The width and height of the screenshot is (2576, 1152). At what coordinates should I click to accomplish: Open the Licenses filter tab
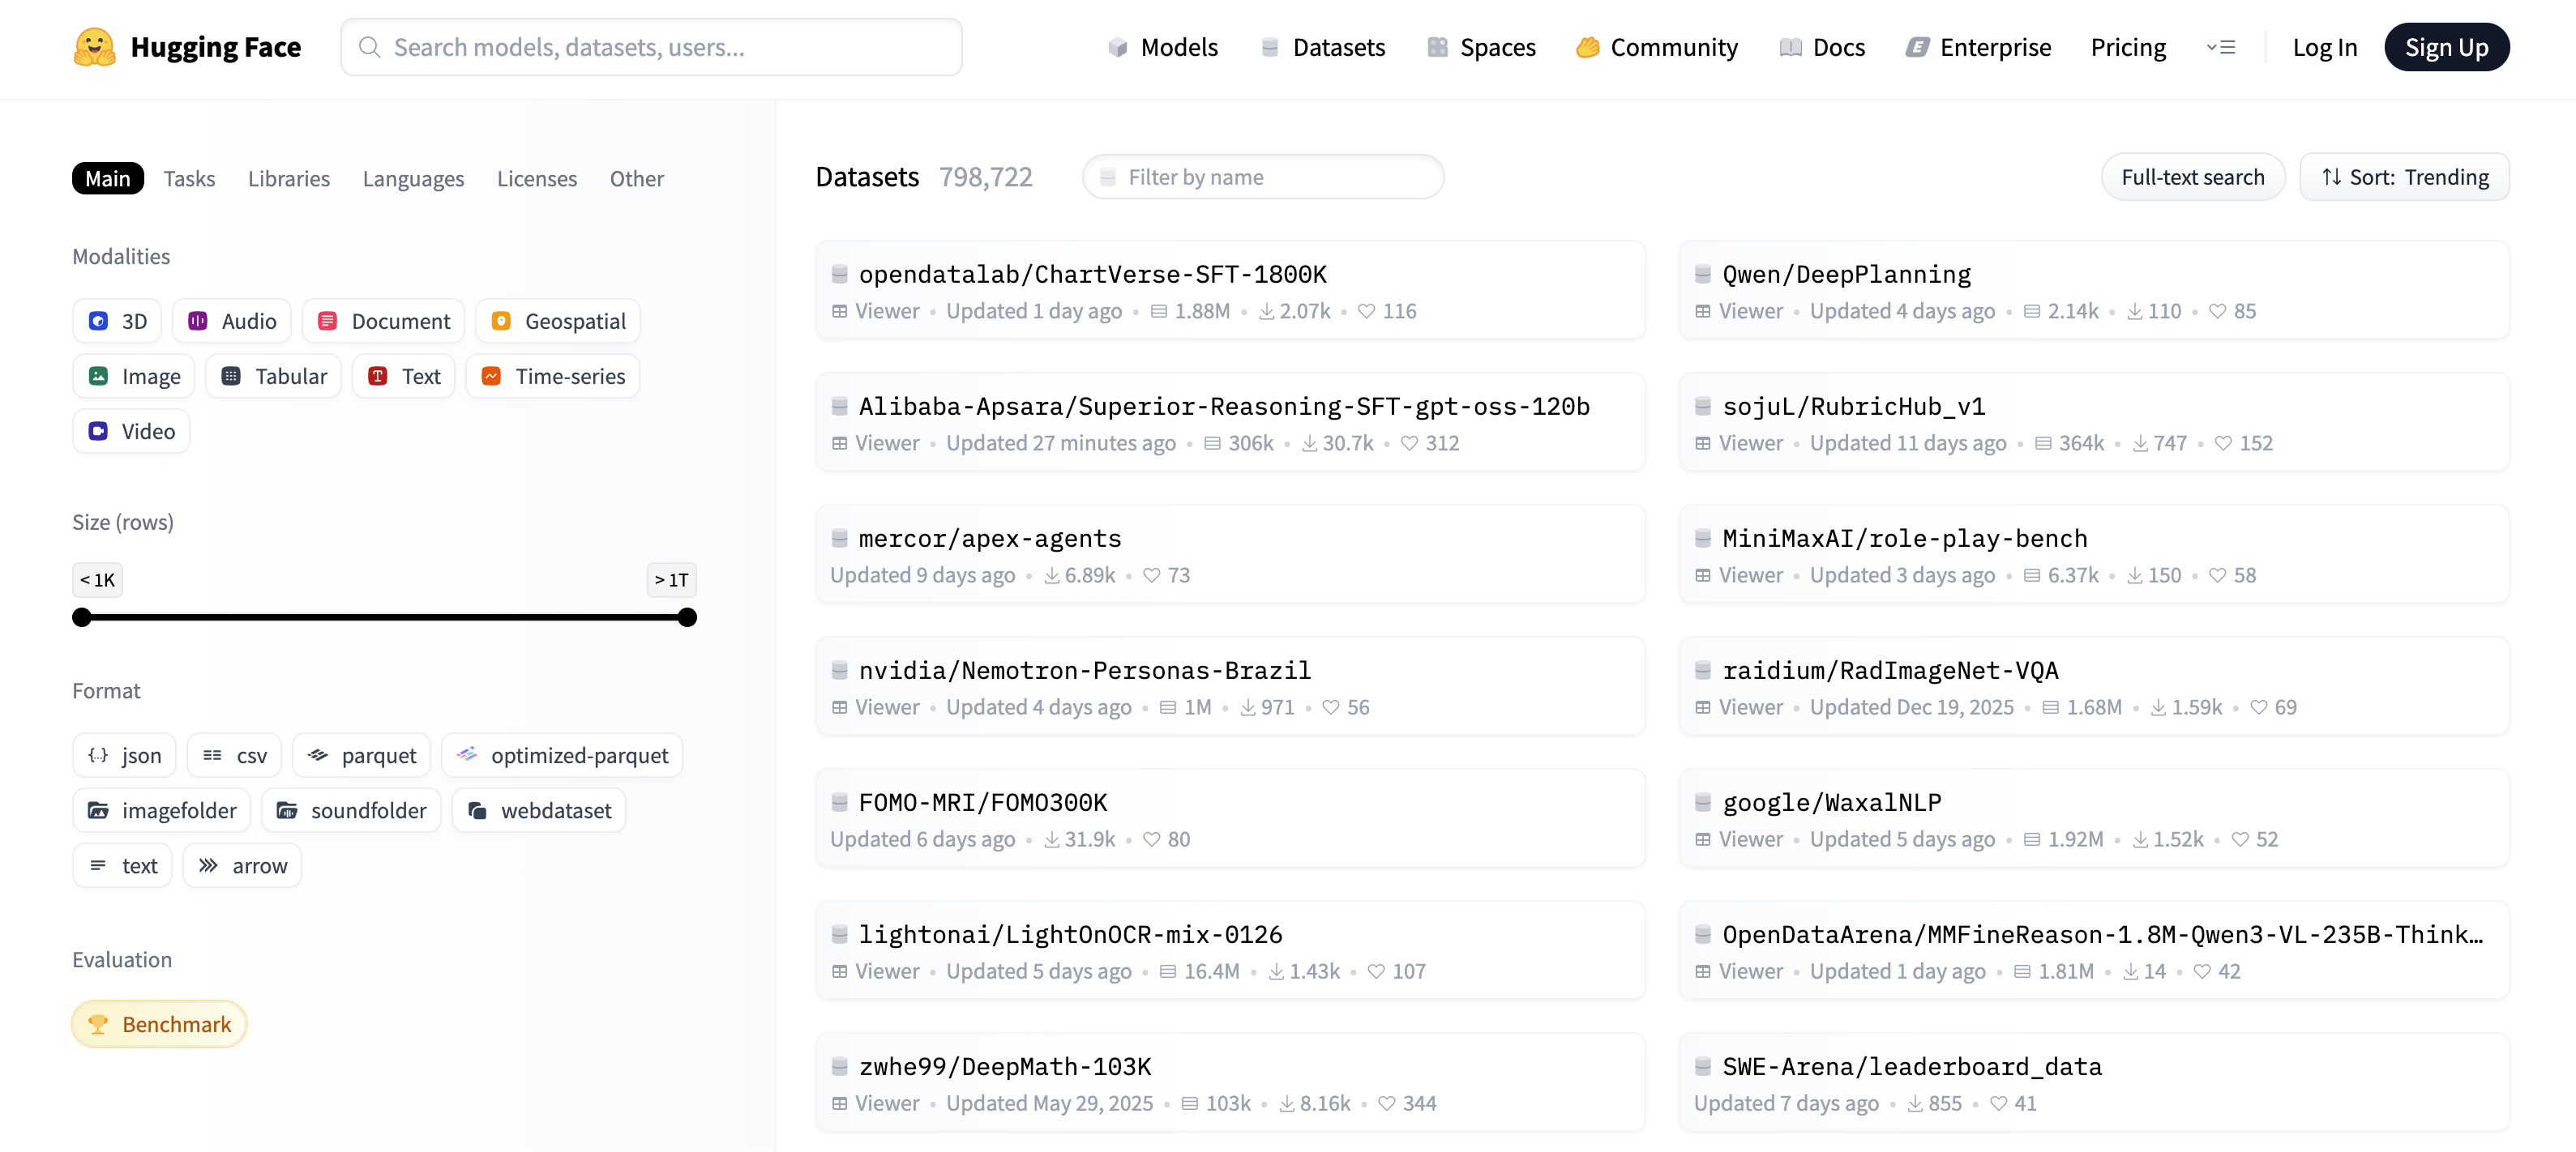(537, 179)
